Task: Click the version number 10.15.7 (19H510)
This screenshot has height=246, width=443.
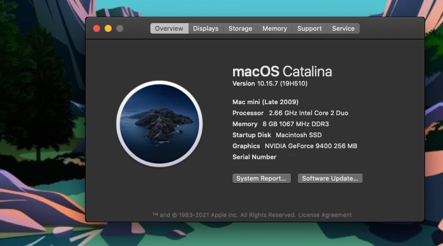Action: point(282,84)
